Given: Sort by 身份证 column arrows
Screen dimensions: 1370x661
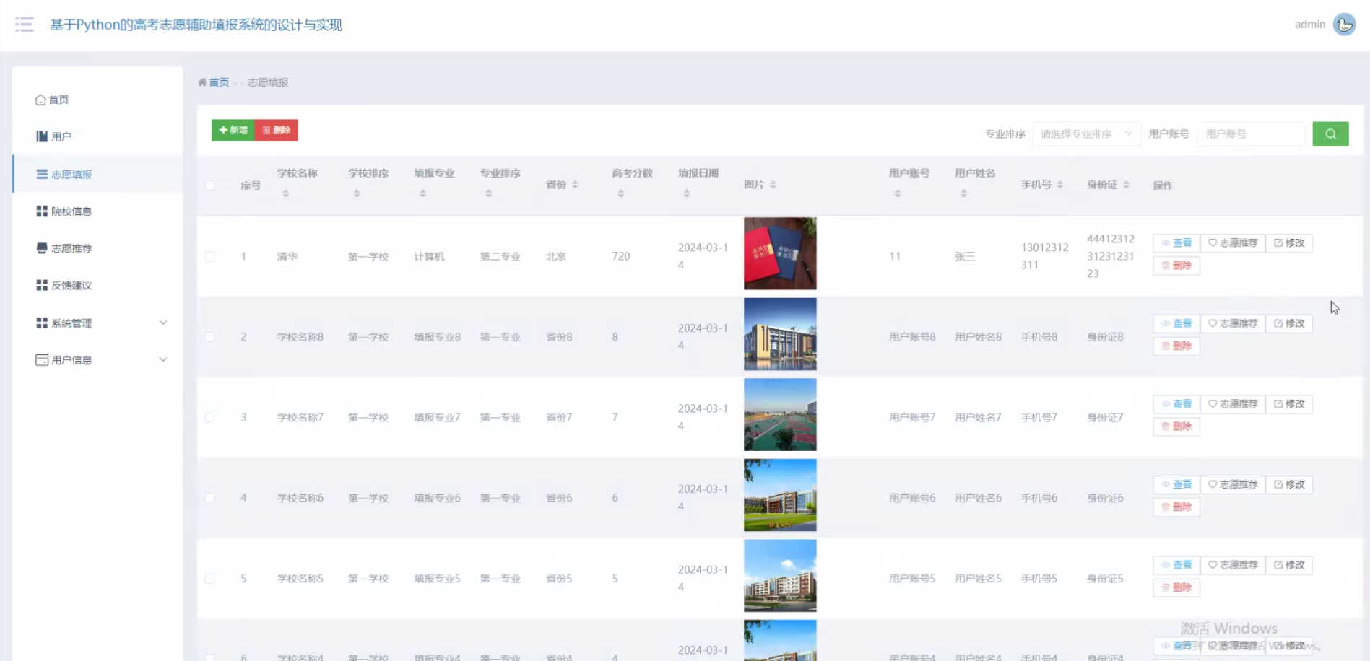Looking at the screenshot, I should [x=1126, y=185].
